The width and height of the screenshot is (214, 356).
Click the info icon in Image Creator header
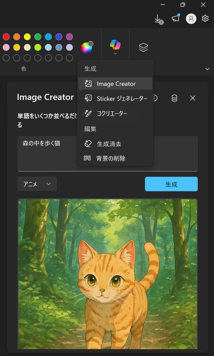(x=155, y=98)
